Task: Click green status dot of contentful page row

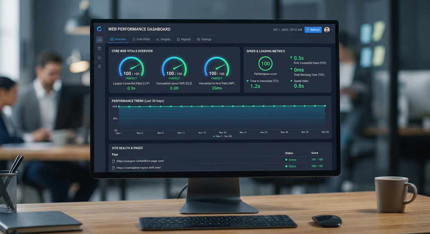Action: click(286, 160)
